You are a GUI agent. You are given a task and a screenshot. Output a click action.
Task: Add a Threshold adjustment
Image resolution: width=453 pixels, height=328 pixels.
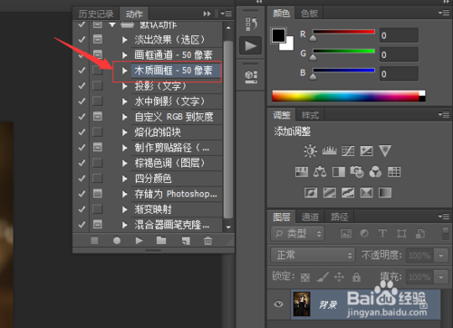[x=348, y=192]
